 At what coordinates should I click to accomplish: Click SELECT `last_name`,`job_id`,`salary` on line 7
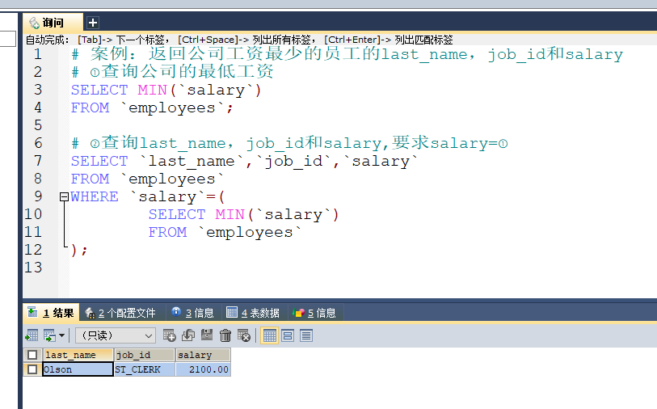245,162
